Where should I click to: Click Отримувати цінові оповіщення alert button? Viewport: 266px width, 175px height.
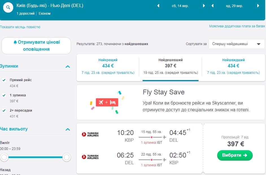pyautogui.click(x=36, y=46)
